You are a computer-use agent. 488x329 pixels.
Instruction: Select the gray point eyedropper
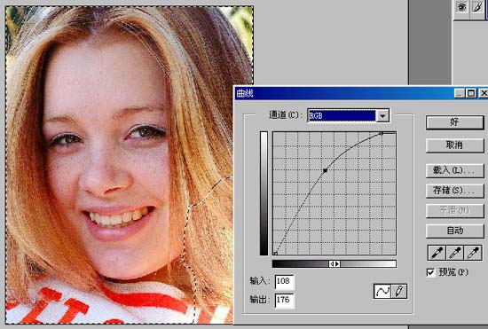click(454, 253)
